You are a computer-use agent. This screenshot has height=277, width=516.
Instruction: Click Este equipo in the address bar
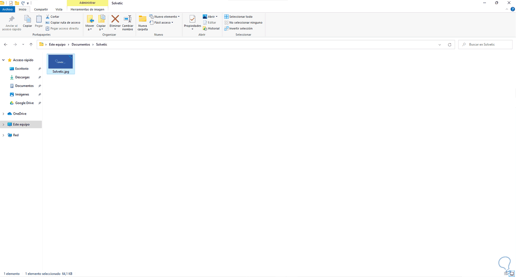pos(57,45)
